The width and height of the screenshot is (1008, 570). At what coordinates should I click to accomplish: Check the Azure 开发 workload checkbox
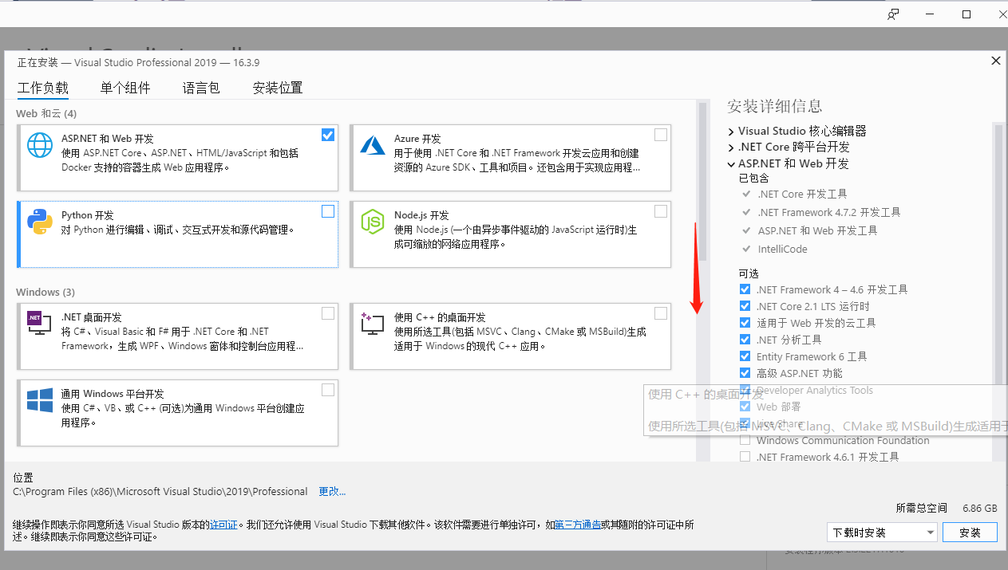pyautogui.click(x=661, y=135)
